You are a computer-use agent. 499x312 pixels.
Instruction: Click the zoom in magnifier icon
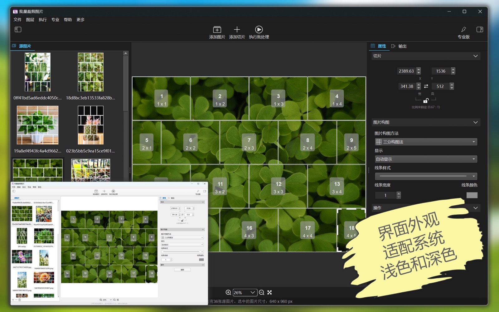(228, 292)
